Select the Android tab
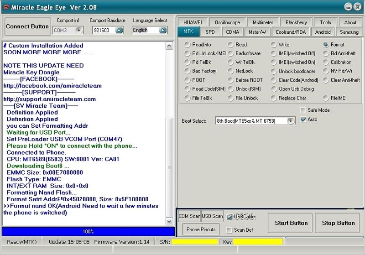365x255 pixels. pyautogui.click(x=323, y=32)
